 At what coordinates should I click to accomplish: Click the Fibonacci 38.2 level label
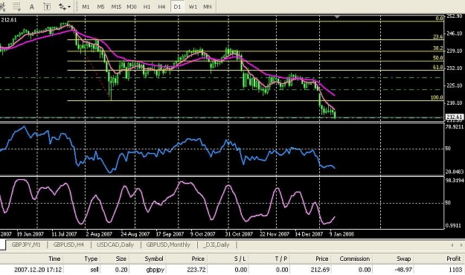pos(438,48)
